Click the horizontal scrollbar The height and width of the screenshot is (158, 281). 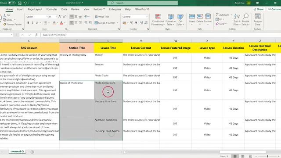pyautogui.click(x=243, y=152)
